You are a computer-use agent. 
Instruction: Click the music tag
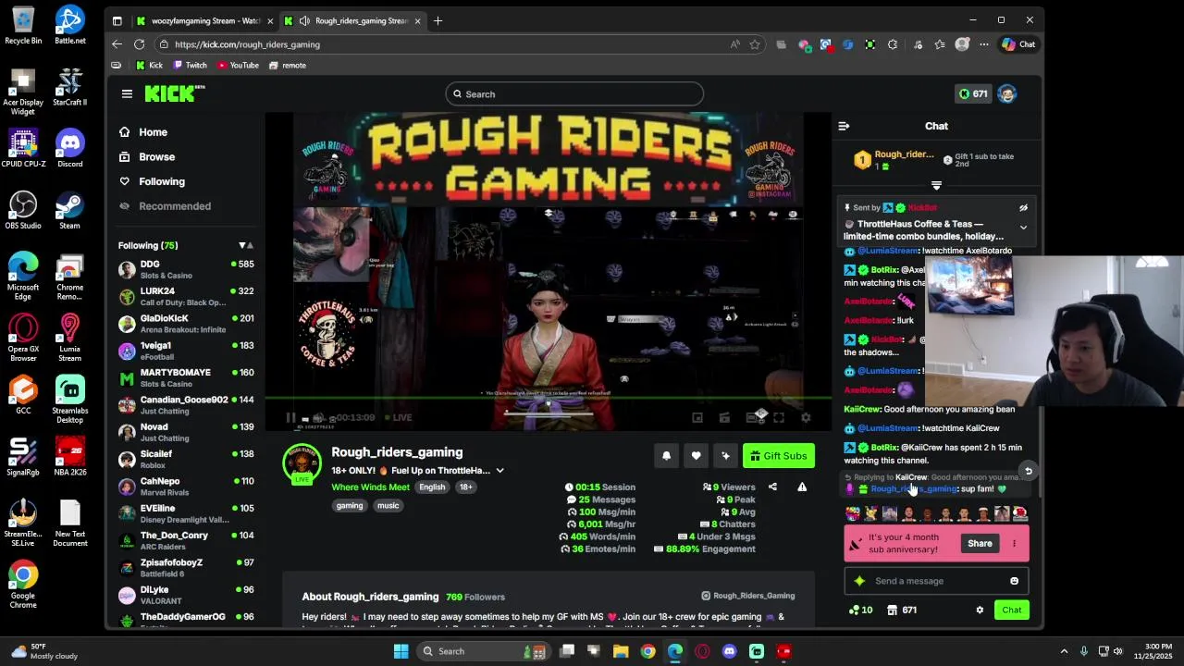coord(388,506)
